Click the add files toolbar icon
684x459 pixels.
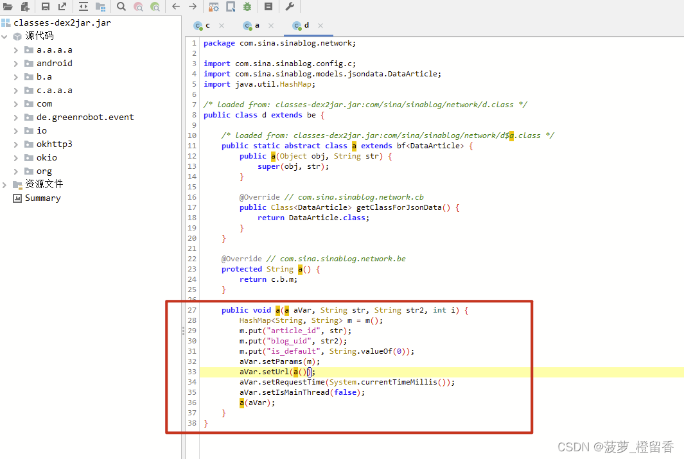click(25, 6)
